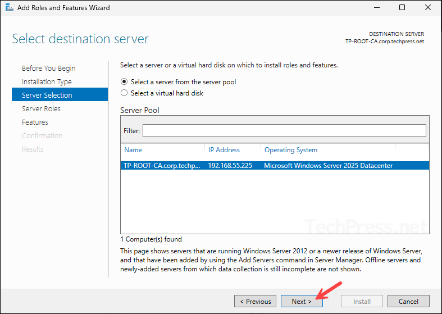
Task: Click the wizard icon in the title bar
Action: click(10, 8)
